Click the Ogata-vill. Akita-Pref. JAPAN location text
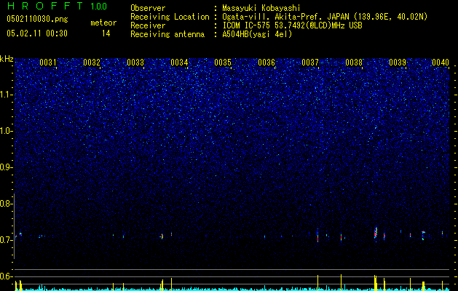458x291 pixels. point(325,17)
